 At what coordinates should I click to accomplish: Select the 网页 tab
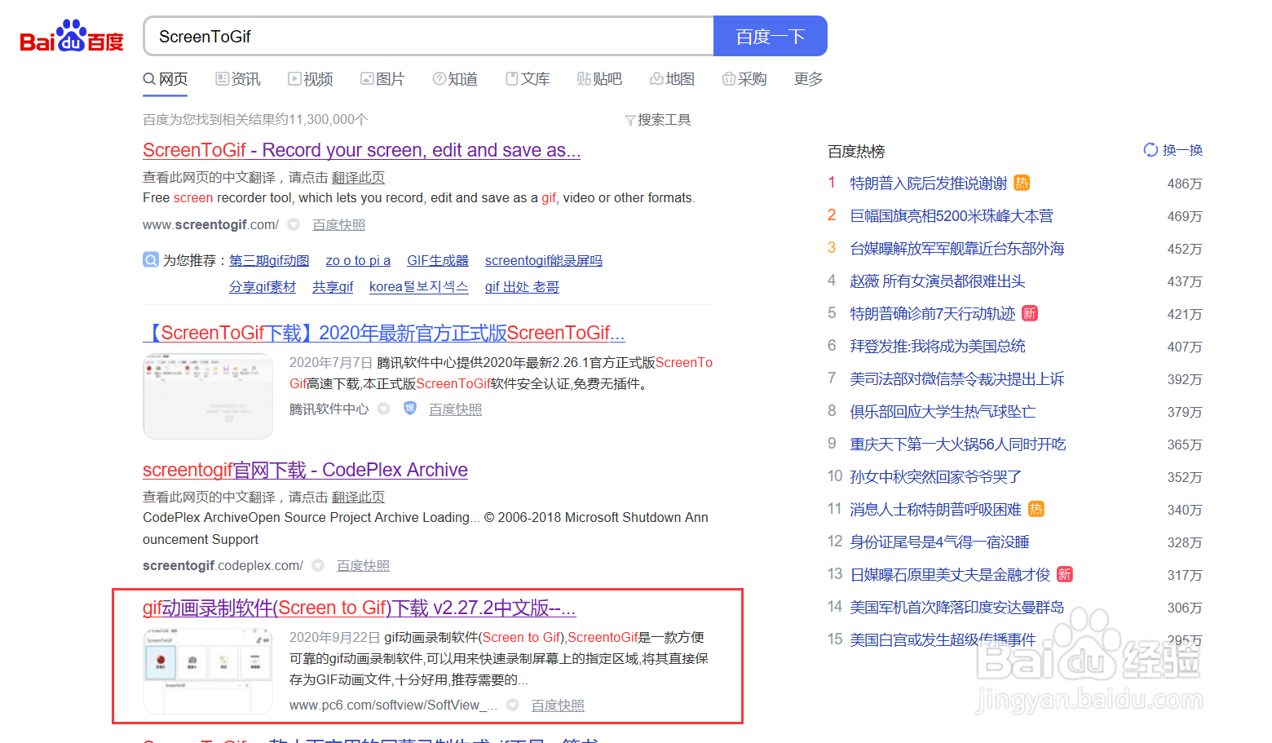[166, 79]
